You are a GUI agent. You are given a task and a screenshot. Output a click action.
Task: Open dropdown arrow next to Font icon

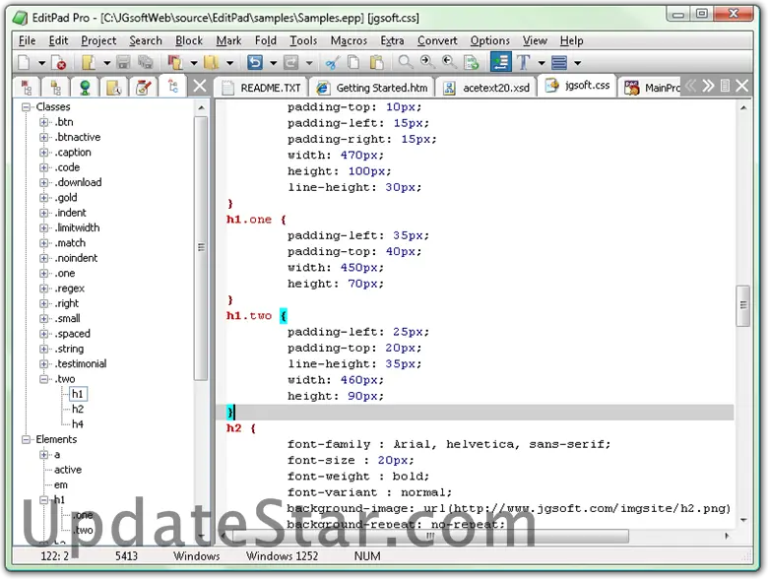[541, 63]
